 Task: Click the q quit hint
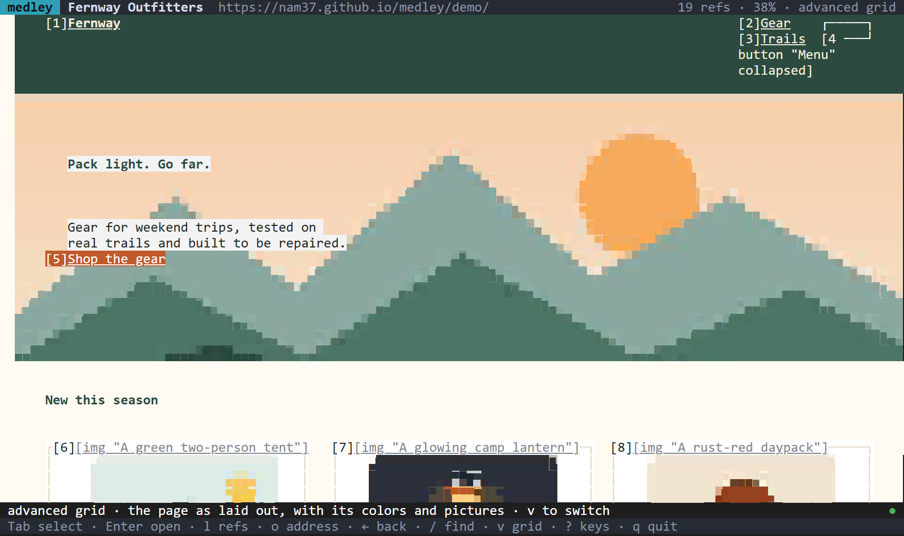[x=655, y=527]
